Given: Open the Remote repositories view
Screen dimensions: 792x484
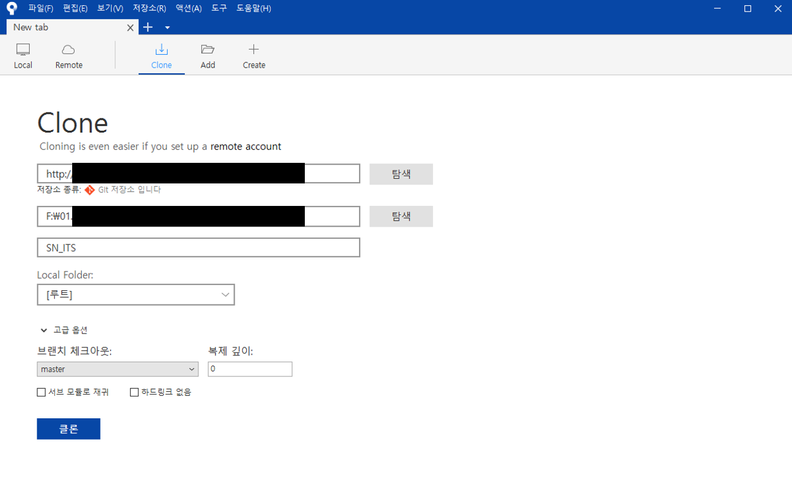Looking at the screenshot, I should [x=68, y=55].
